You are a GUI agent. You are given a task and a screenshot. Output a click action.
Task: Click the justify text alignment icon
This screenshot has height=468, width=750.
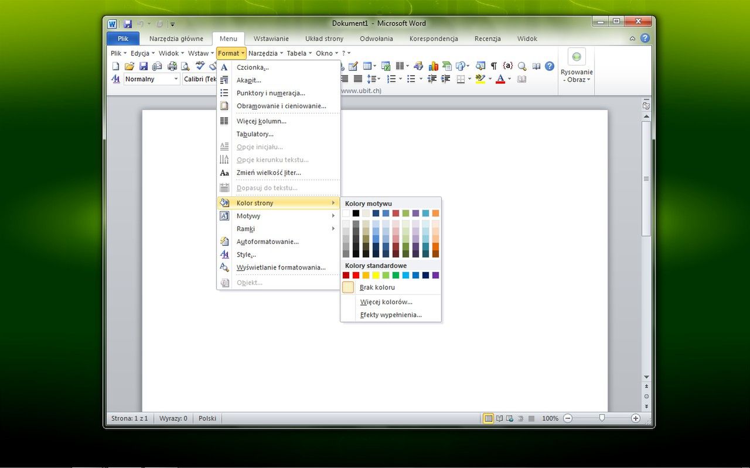[357, 79]
